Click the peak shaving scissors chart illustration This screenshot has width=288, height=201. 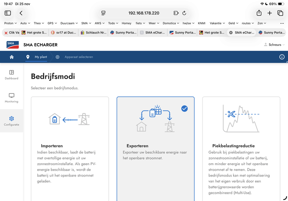click(x=241, y=119)
